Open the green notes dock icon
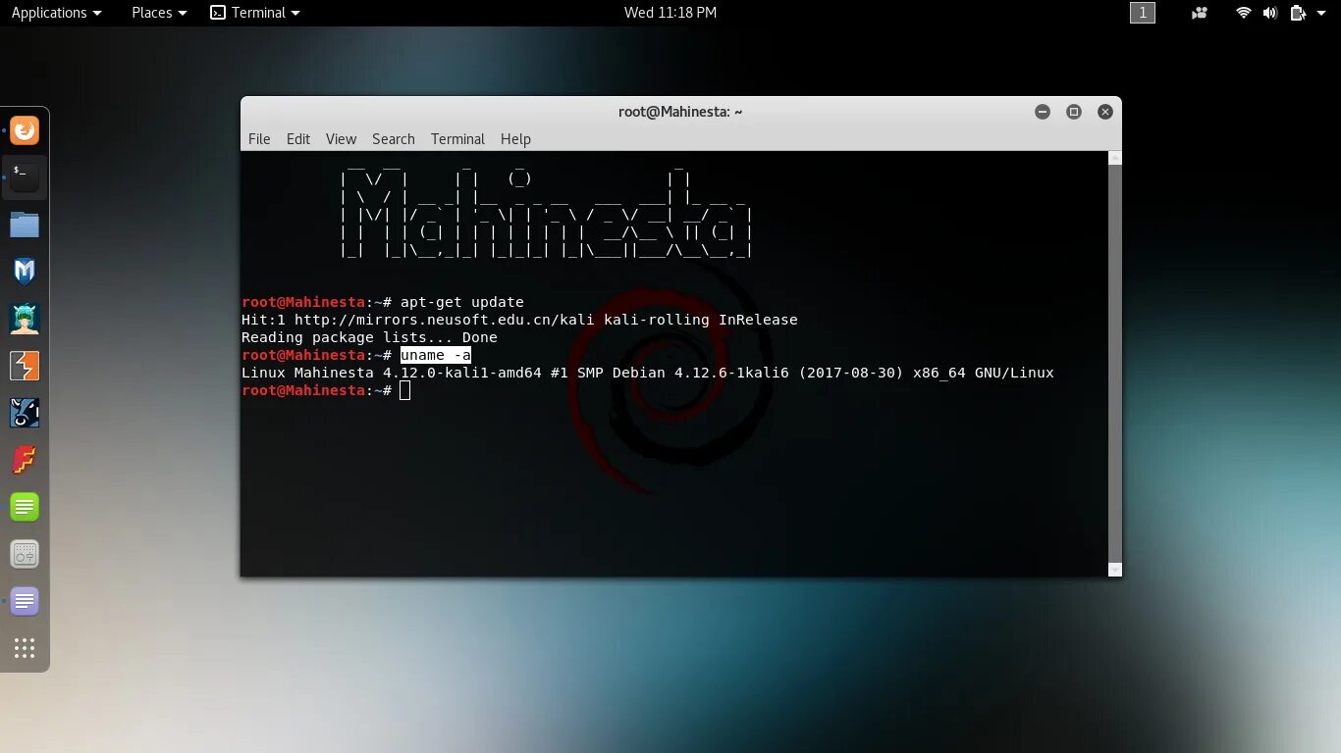Screen dimensions: 1341x753 25,507
